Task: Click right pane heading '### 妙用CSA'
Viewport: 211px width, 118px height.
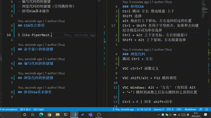Action: click(133, 7)
